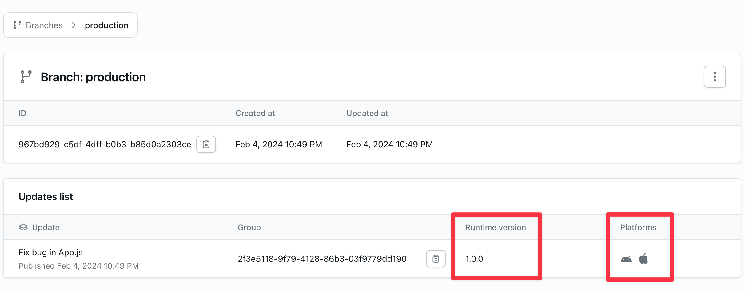Select 'production' in the breadcrumb
This screenshot has width=745, height=294.
106,25
